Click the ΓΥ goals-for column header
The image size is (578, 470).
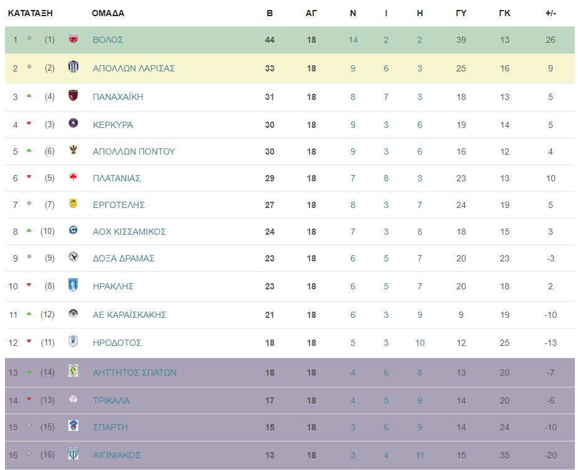(x=461, y=13)
